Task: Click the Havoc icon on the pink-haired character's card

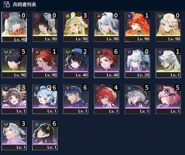Action: 160,88
